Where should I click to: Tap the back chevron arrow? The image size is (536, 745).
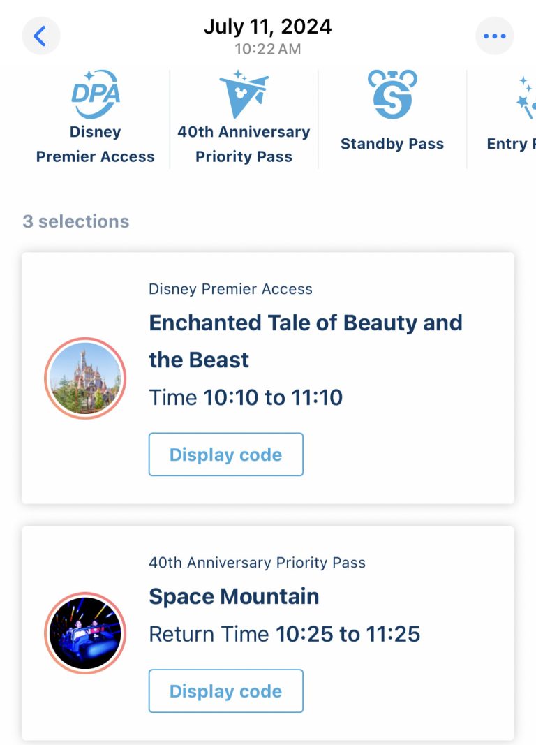coord(41,36)
